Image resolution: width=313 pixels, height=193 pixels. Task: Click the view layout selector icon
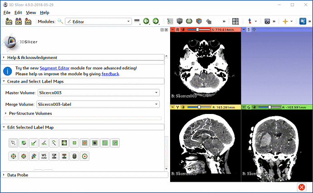(235, 21)
